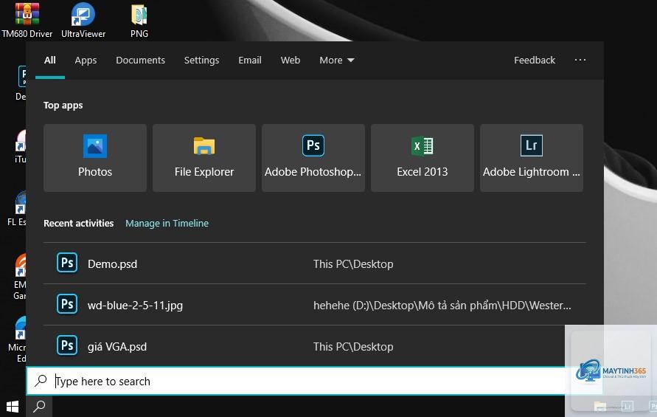The width and height of the screenshot is (657, 417).
Task: Switch to the Documents filter tab
Action: (x=140, y=61)
